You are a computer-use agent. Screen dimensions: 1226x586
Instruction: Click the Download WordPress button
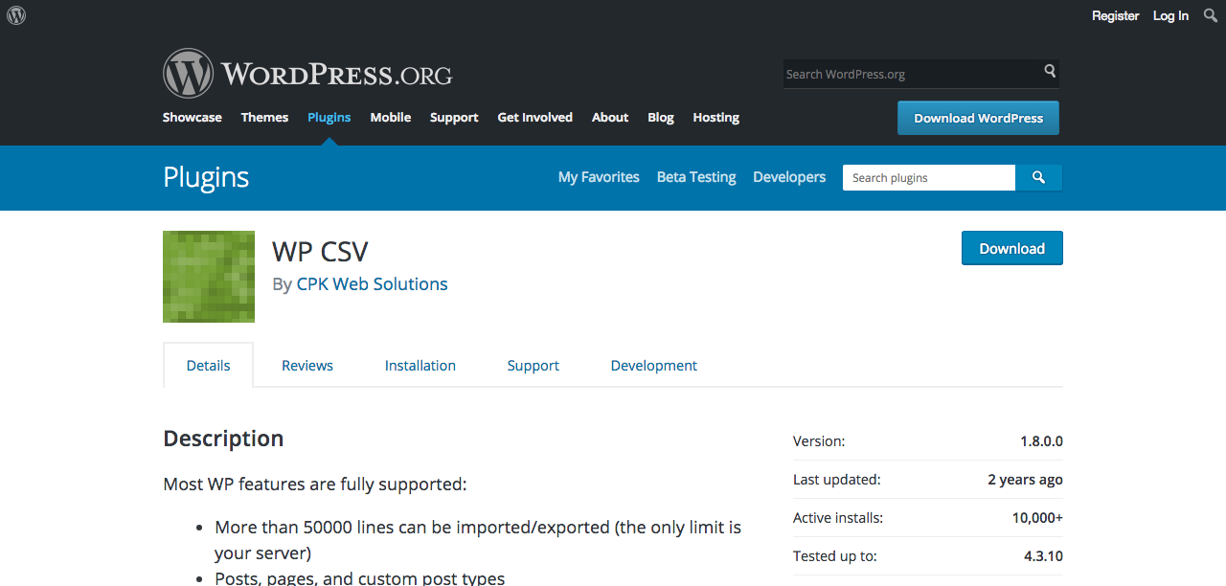pos(978,118)
